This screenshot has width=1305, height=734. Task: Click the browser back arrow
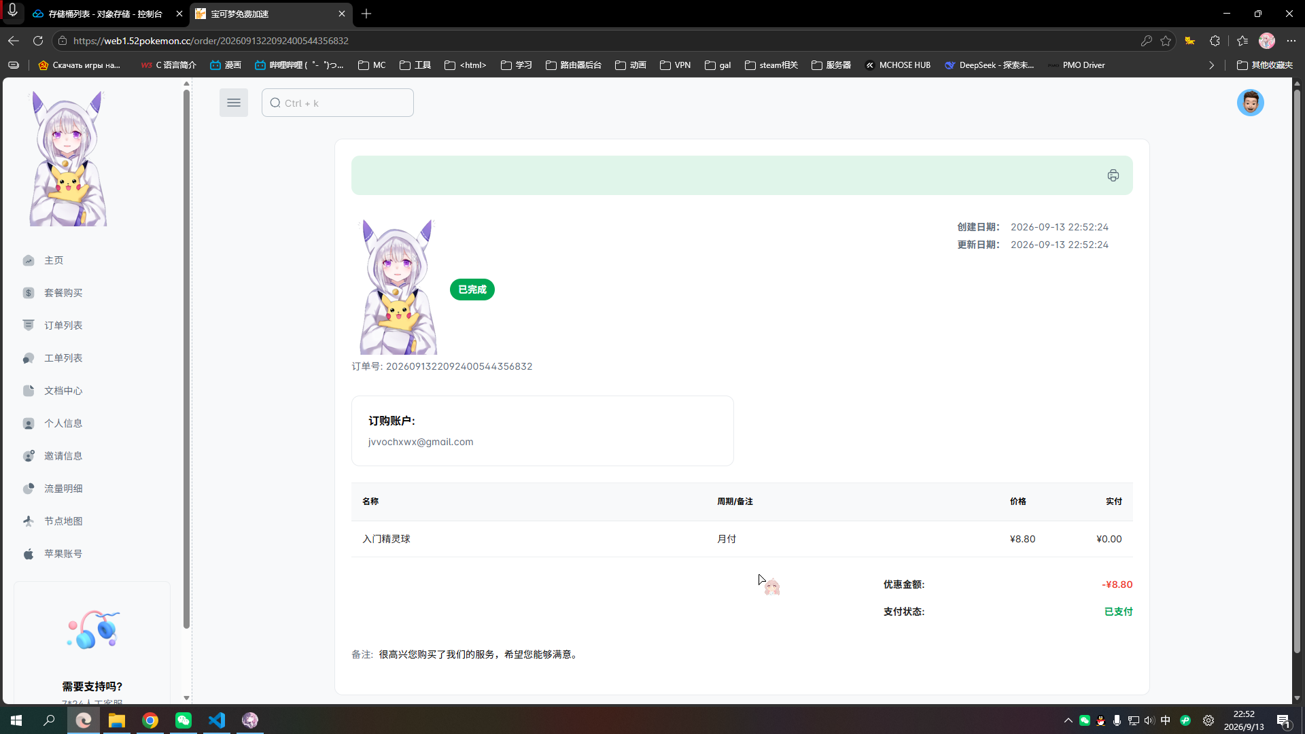[x=14, y=41]
